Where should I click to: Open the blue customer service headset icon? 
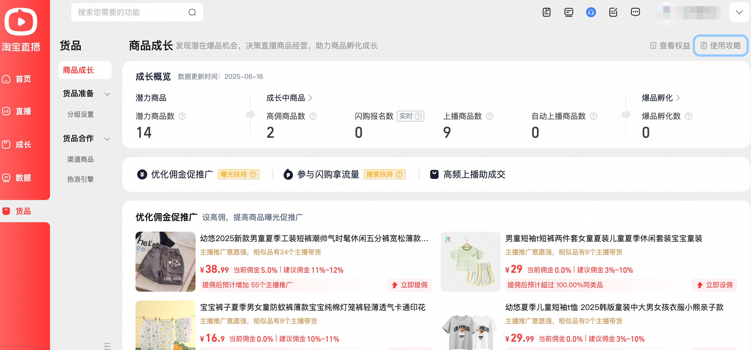[591, 12]
